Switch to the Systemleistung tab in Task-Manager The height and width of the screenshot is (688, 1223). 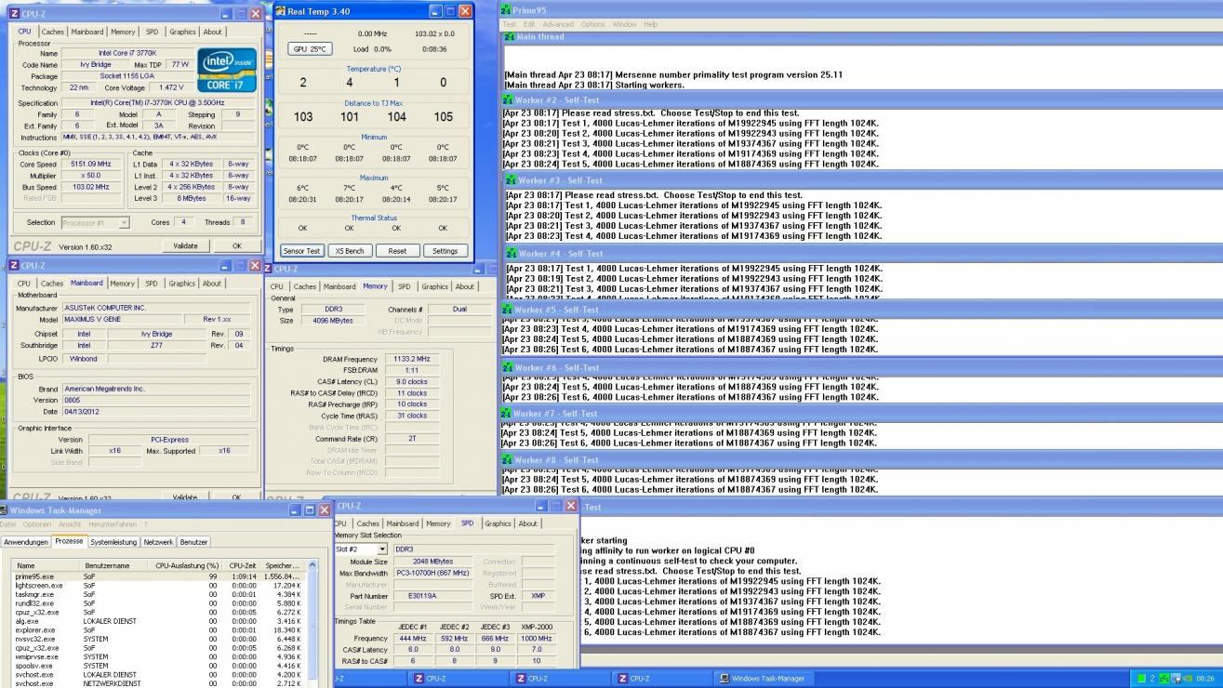pyautogui.click(x=113, y=542)
